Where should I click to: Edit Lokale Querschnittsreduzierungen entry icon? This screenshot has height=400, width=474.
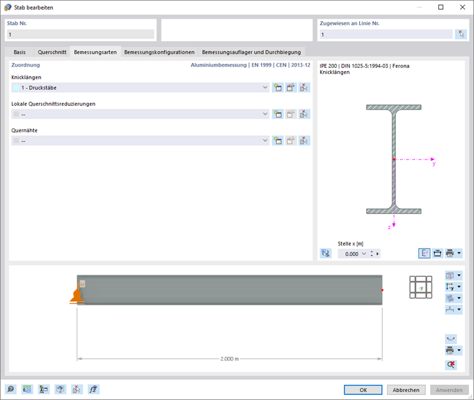(291, 114)
